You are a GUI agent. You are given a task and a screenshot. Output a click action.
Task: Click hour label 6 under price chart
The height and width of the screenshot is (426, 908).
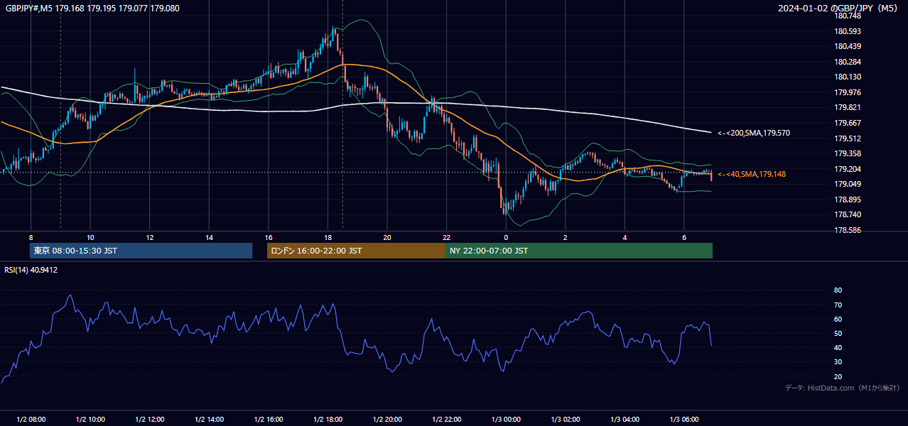pos(683,237)
